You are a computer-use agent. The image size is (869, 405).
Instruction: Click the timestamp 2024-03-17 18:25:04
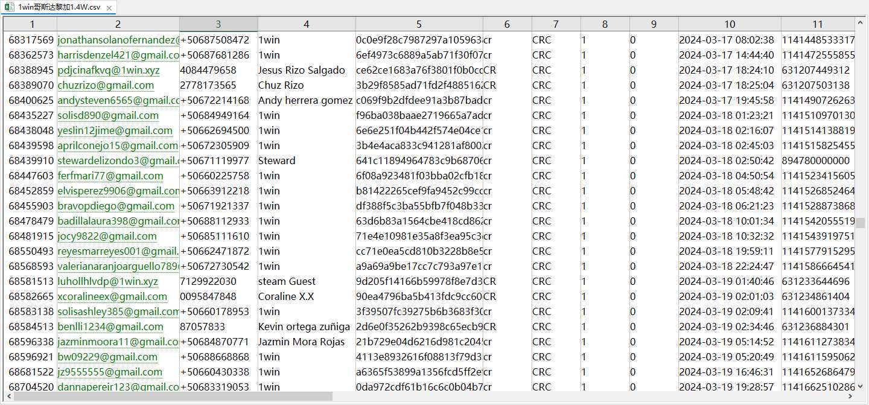[727, 85]
